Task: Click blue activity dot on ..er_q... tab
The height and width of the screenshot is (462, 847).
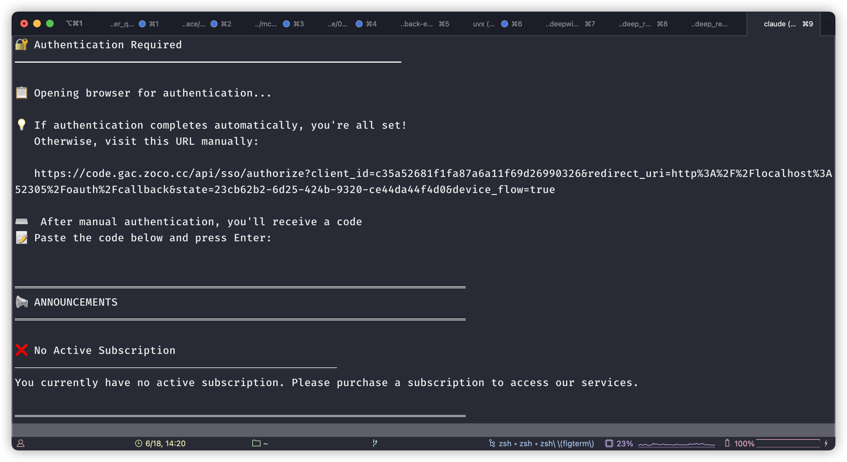Action: coord(142,24)
